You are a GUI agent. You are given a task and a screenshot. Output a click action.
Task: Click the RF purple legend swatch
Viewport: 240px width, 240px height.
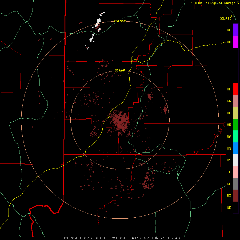tap(235, 30)
